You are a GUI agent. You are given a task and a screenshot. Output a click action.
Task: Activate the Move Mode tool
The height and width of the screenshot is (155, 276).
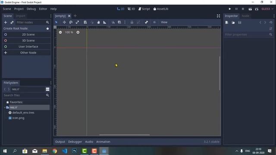[x=64, y=22]
